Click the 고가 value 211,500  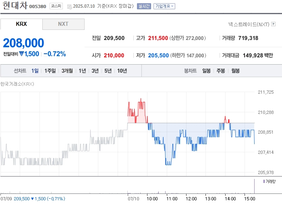[158, 38]
